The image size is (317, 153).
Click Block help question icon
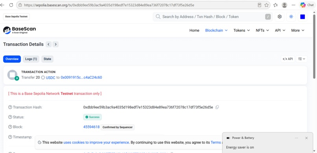click(10, 127)
